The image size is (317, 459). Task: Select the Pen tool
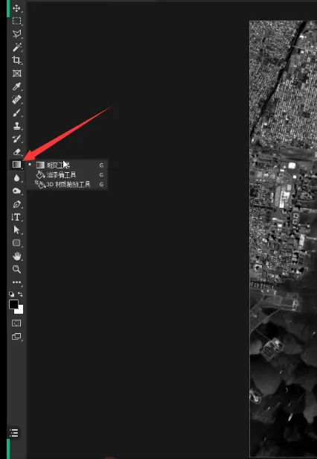coord(16,204)
